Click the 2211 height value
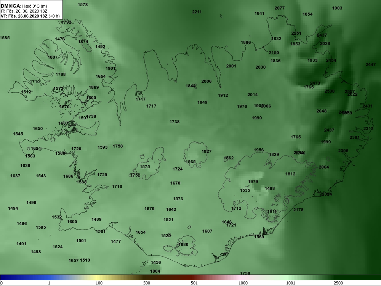This screenshot has height=286, width=381. point(197,12)
